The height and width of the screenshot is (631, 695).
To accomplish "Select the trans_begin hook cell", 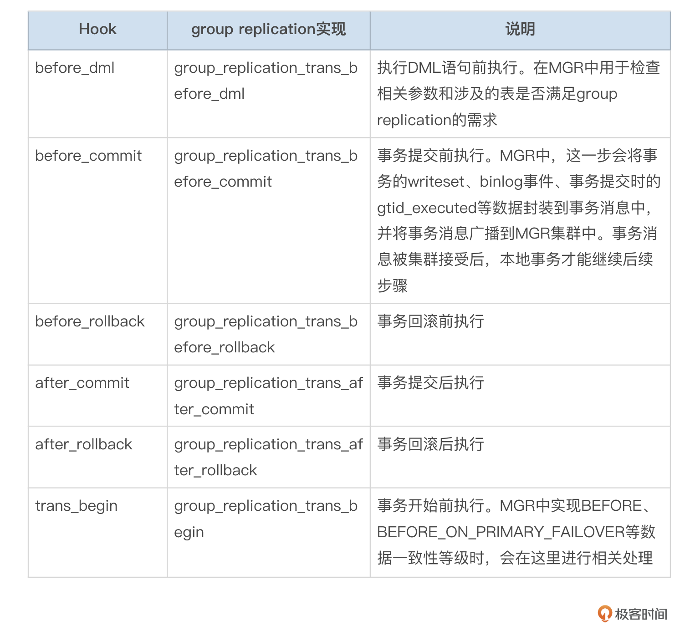I will [76, 506].
